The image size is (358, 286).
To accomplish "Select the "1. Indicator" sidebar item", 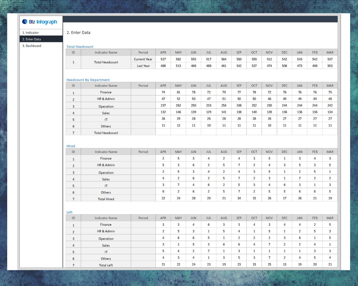I will coord(30,32).
